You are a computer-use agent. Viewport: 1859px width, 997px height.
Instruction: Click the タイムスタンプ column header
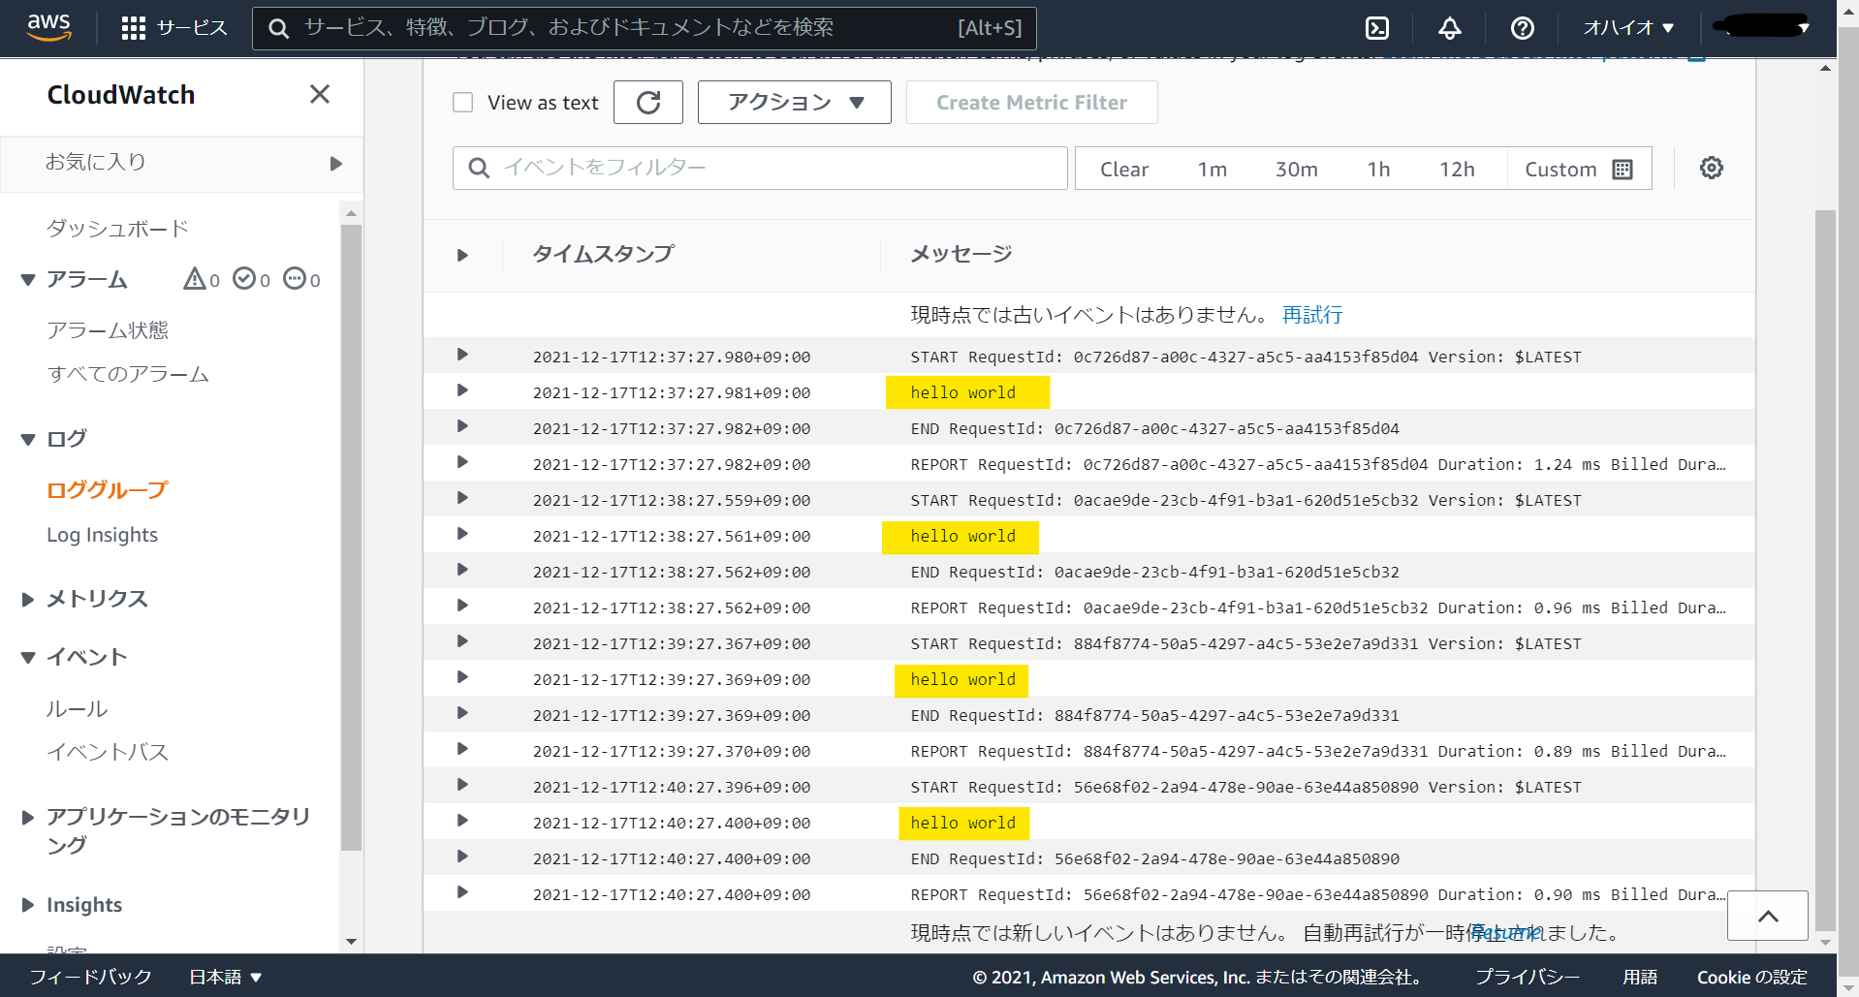click(x=603, y=254)
